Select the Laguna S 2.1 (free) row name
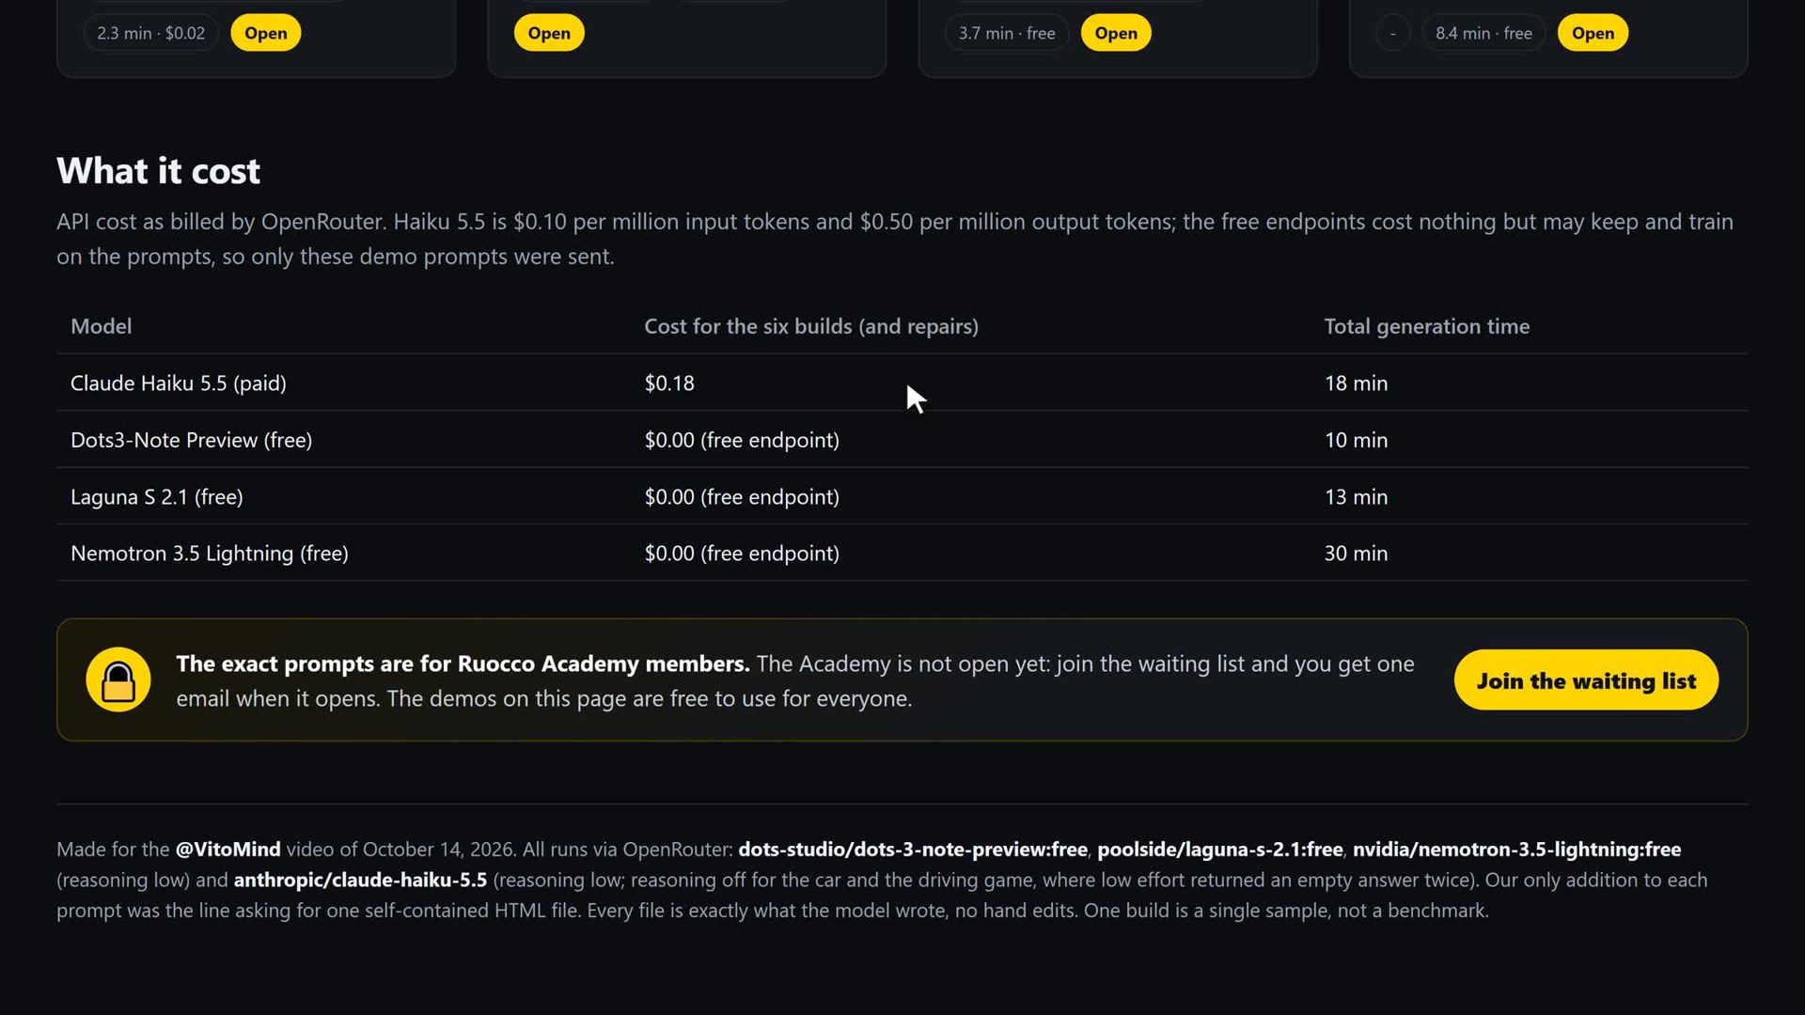This screenshot has height=1015, width=1805. click(157, 496)
